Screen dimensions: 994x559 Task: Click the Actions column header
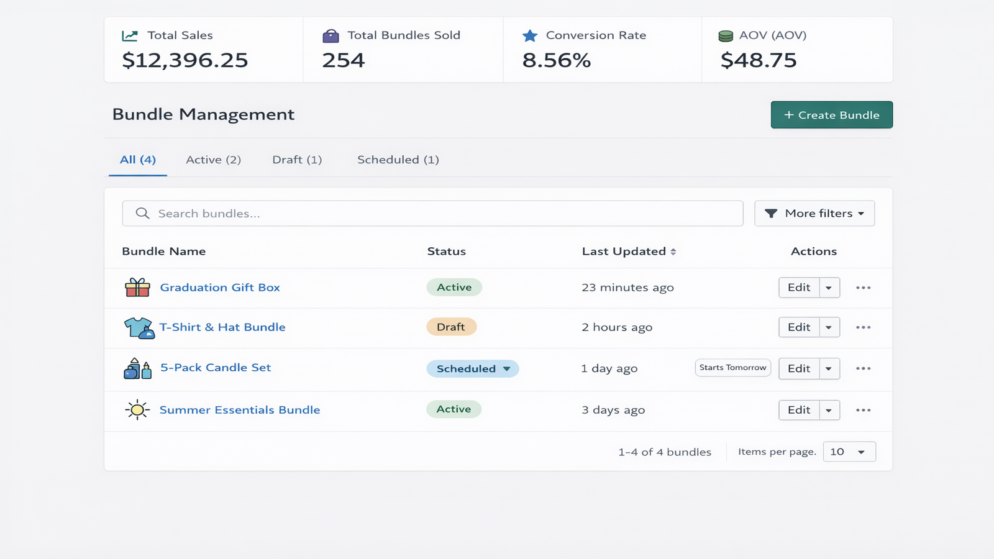point(814,252)
